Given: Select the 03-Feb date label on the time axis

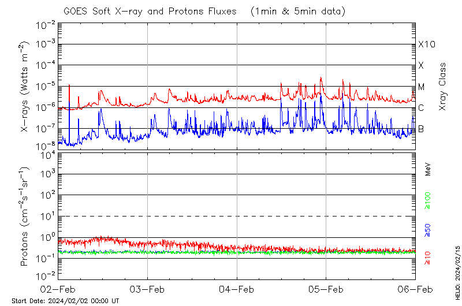Looking at the screenshot, I should [148, 289].
